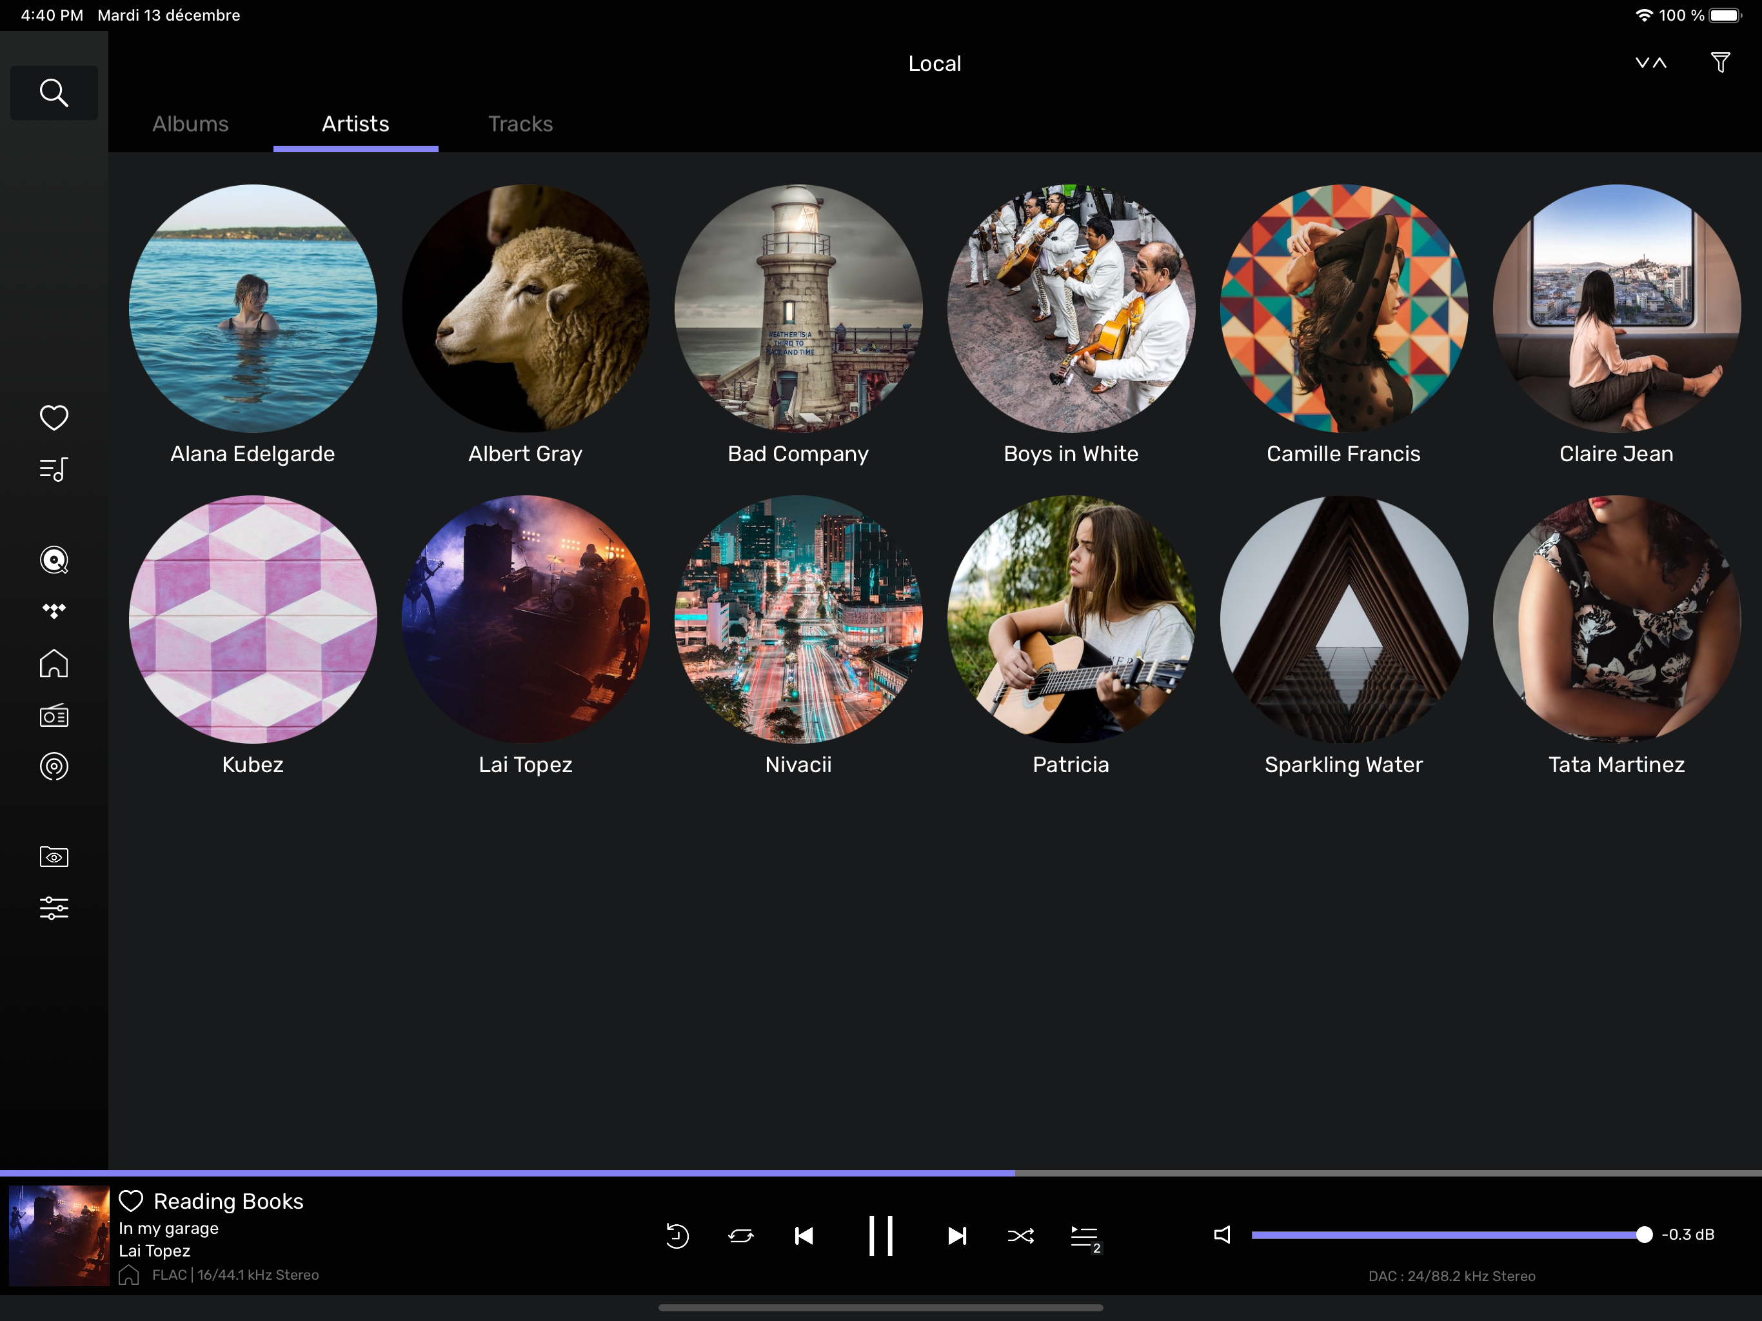
Task: Tap the Wi-Fi status icon
Action: click(1643, 15)
